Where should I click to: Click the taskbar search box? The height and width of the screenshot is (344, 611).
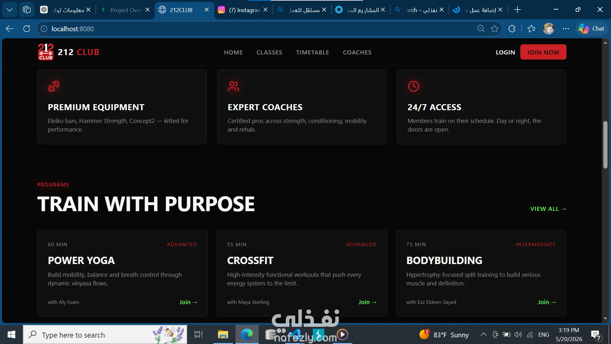coord(105,334)
